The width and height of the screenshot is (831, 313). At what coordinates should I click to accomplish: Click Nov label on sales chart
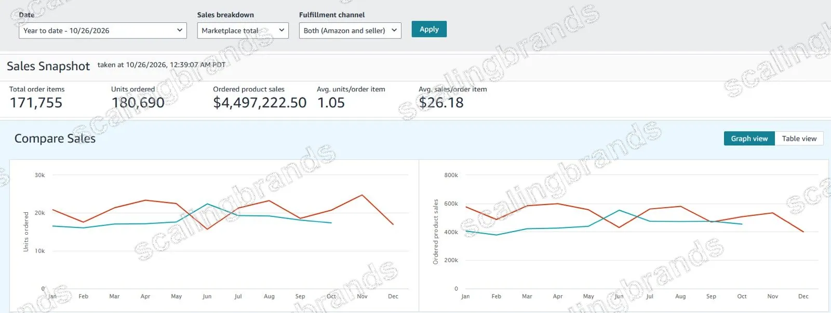coord(772,296)
